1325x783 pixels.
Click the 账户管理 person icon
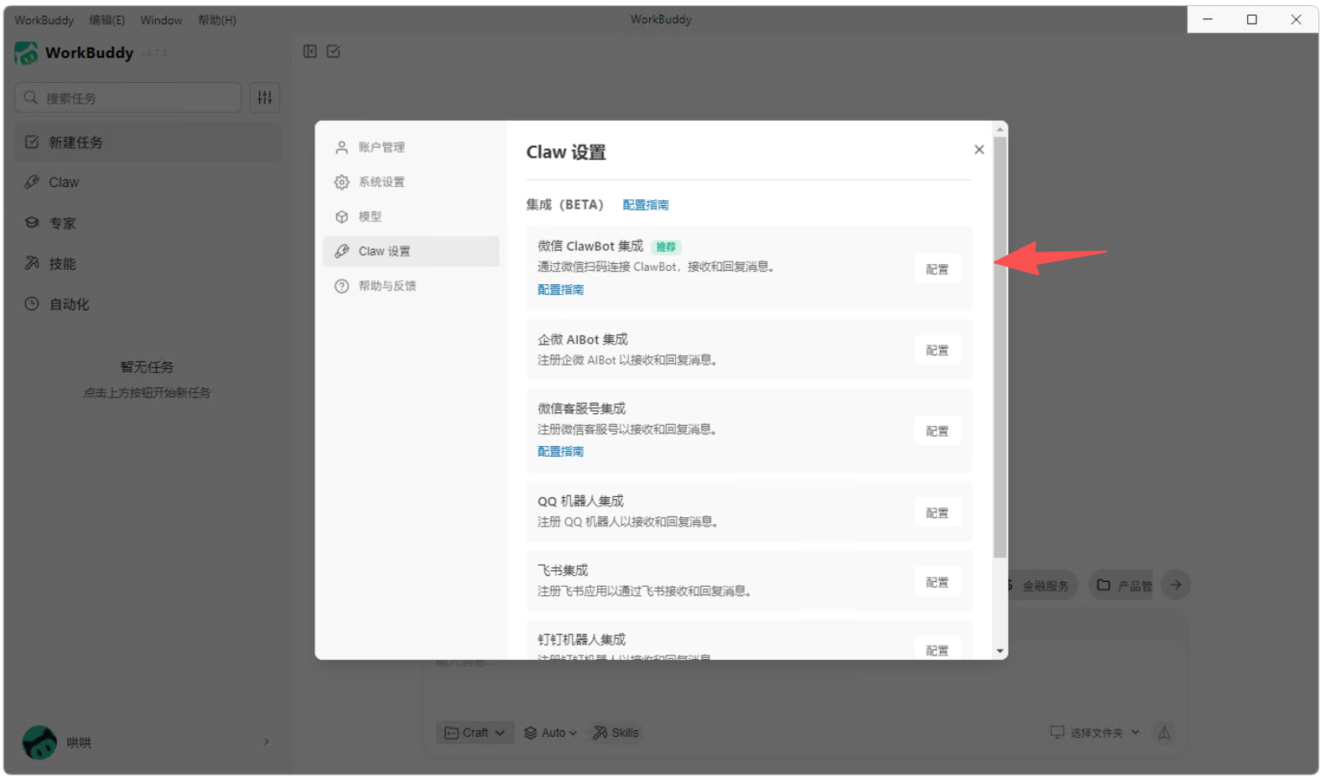(342, 148)
